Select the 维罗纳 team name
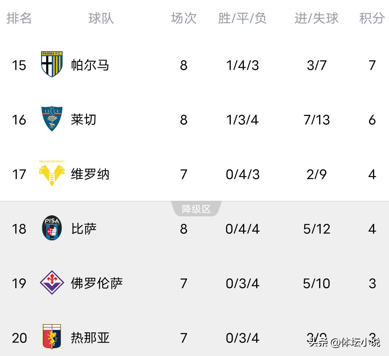The height and width of the screenshot is (356, 389). coord(90,174)
